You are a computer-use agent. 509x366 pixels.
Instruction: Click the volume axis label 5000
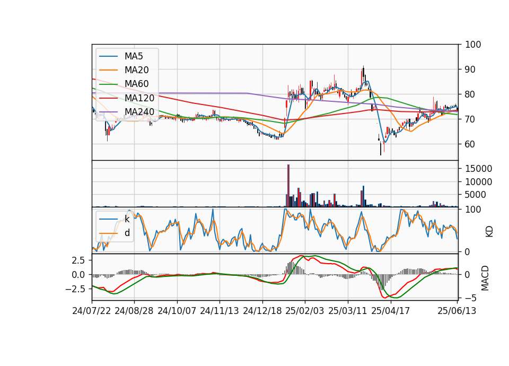476,195
